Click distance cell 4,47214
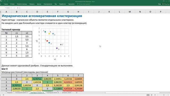Image resolution: width=170 pixels, height=96 pixels. (68, 89)
